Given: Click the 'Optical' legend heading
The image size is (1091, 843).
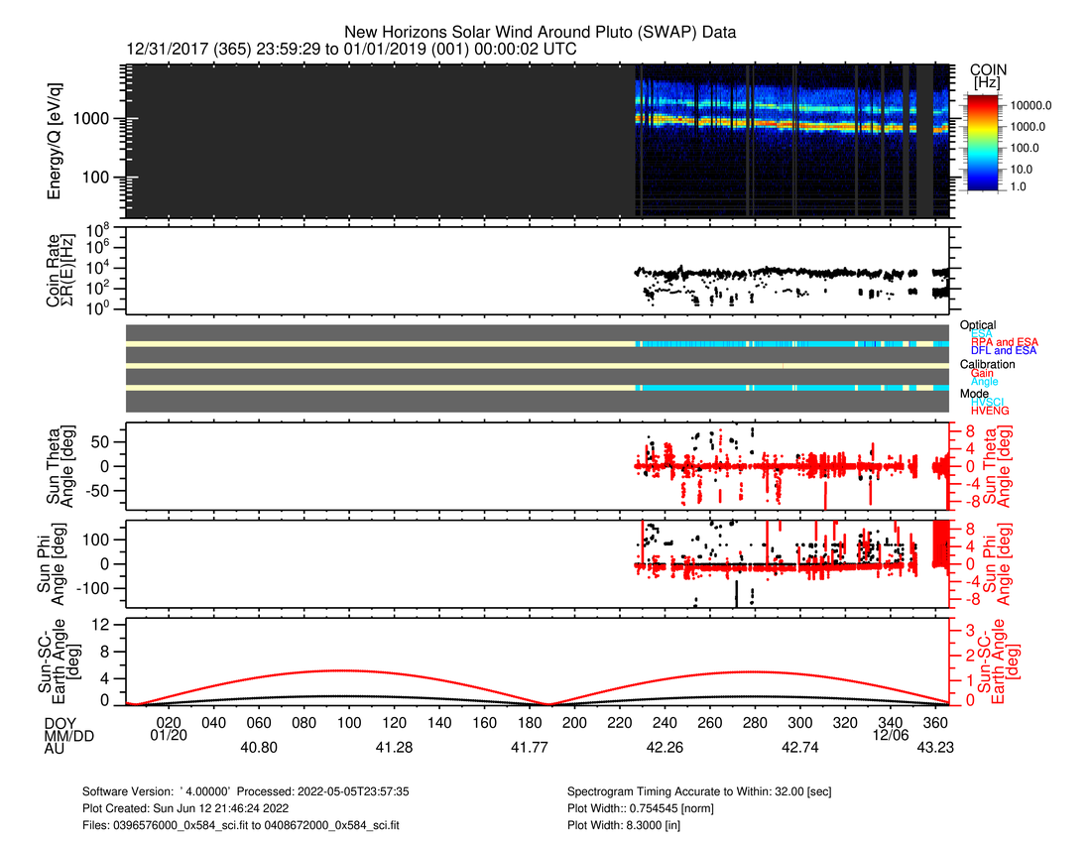Looking at the screenshot, I should pos(978,325).
